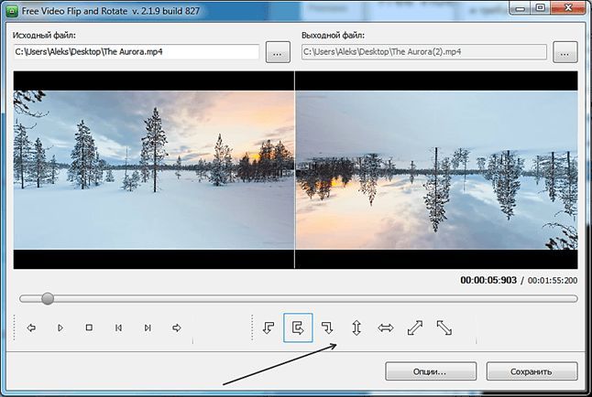The height and width of the screenshot is (397, 592).
Task: Open the Опции settings dialog
Action: click(x=431, y=371)
